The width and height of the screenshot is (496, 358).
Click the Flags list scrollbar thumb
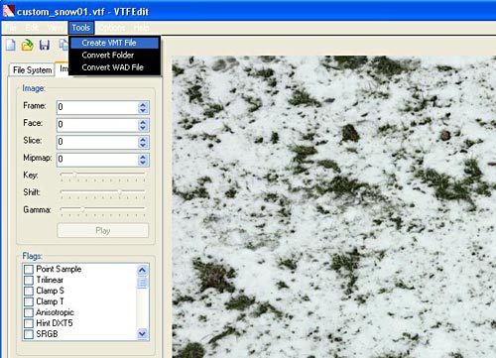142,283
